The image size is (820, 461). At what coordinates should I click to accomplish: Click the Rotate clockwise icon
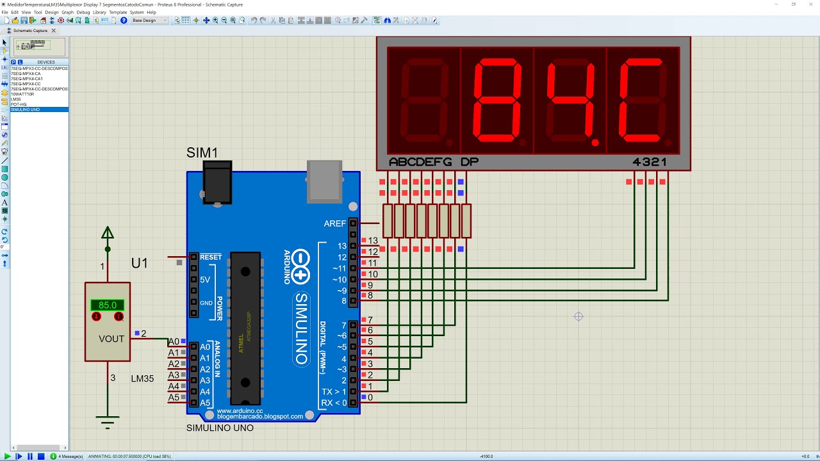(4, 231)
